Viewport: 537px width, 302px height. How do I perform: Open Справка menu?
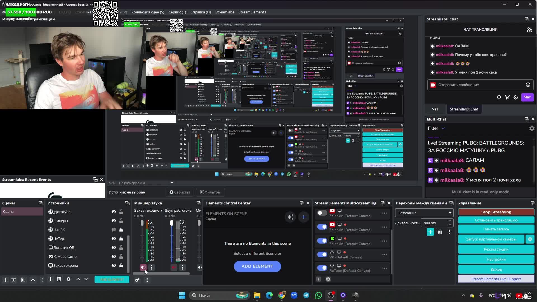(x=201, y=12)
